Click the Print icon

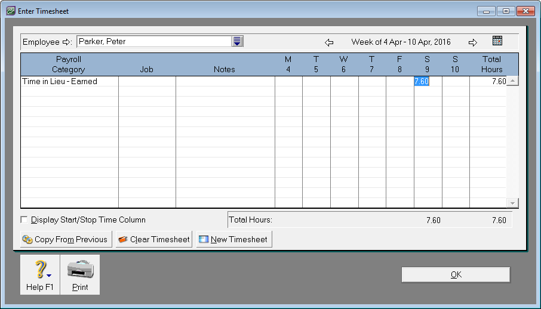tap(80, 275)
